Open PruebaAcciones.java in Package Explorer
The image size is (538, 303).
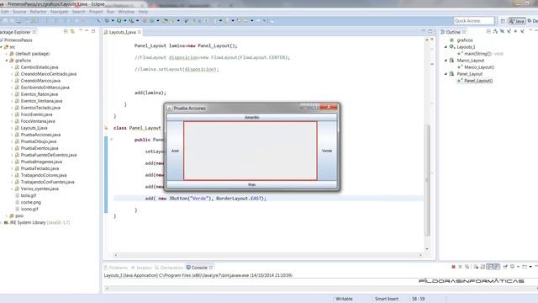(x=40, y=135)
